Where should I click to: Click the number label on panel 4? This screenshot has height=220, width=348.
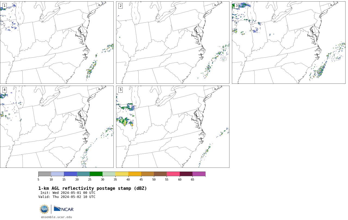pos(4,90)
